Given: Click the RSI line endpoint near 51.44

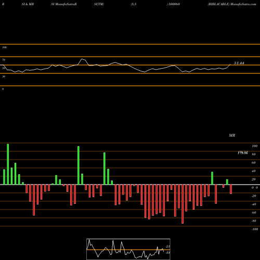Looking at the screenshot, I should 230,64.
